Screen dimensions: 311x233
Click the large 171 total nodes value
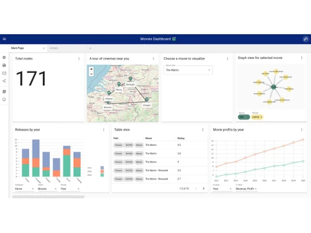[31, 78]
